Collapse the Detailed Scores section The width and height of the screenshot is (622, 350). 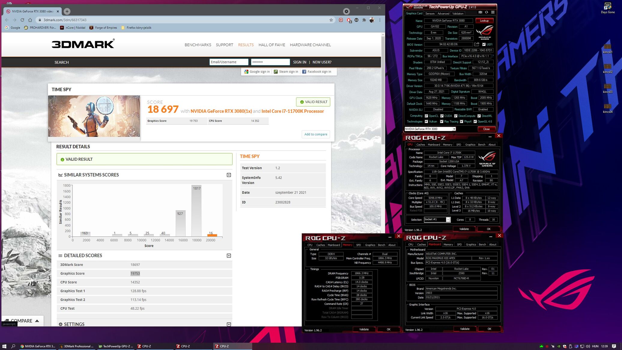click(x=229, y=256)
